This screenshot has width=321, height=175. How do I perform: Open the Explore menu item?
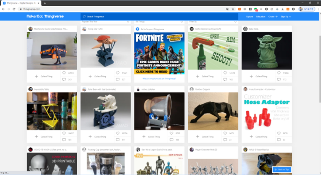pyautogui.click(x=250, y=17)
